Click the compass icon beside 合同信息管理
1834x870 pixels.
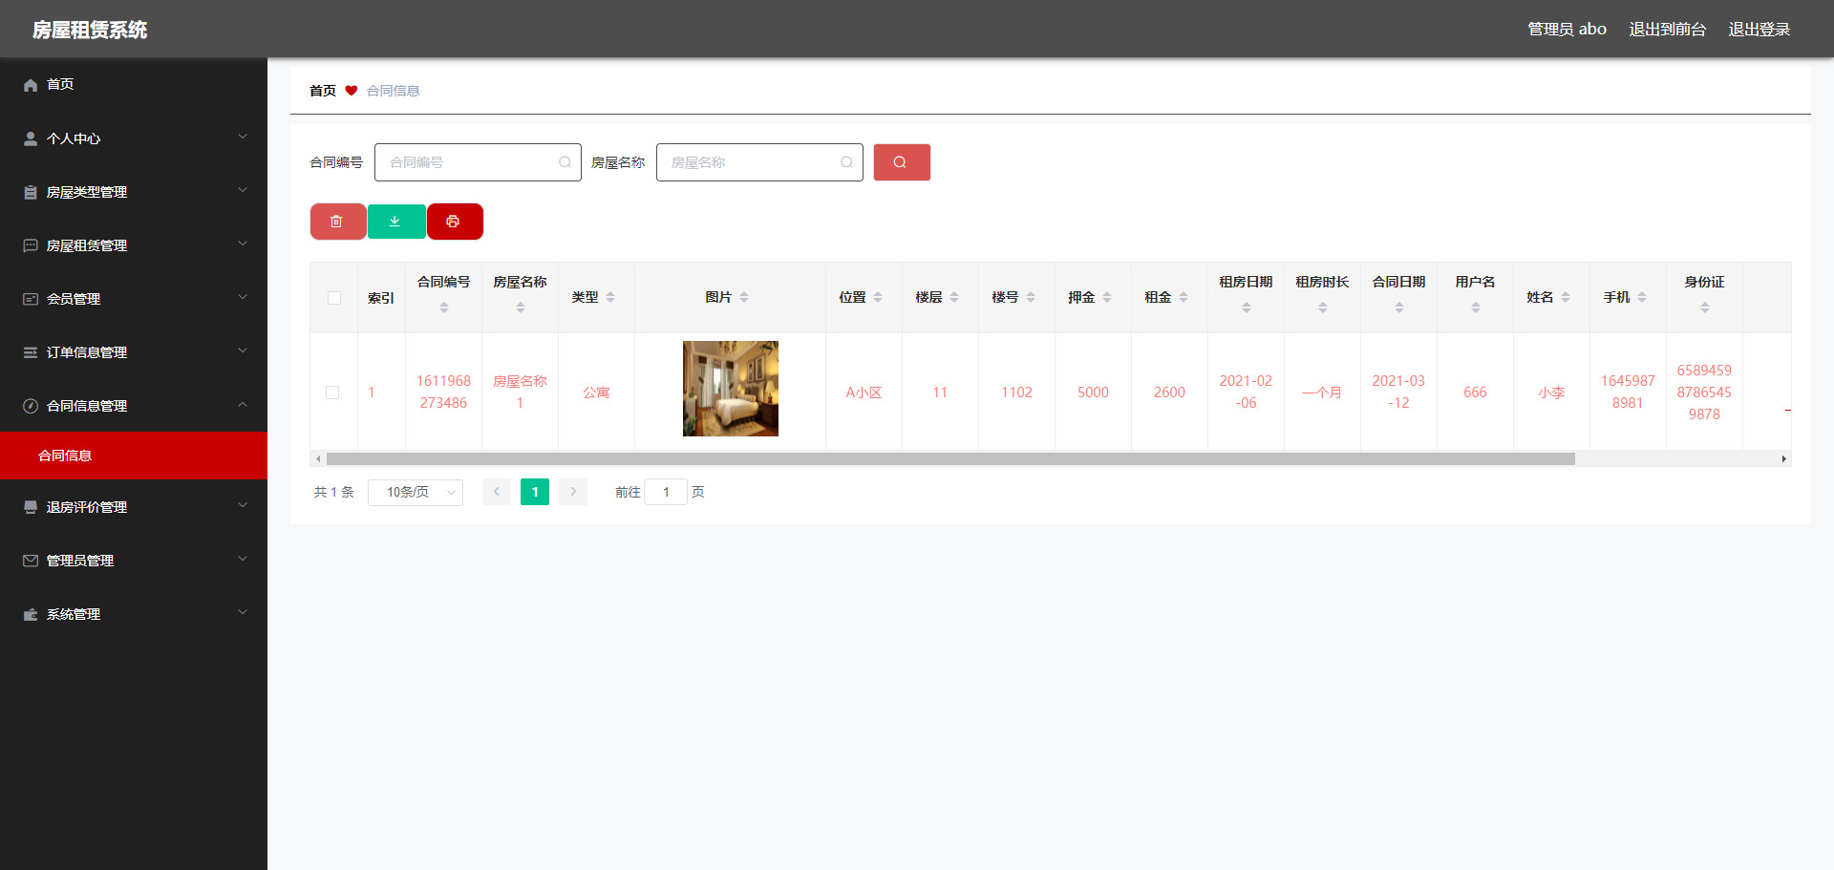(31, 406)
